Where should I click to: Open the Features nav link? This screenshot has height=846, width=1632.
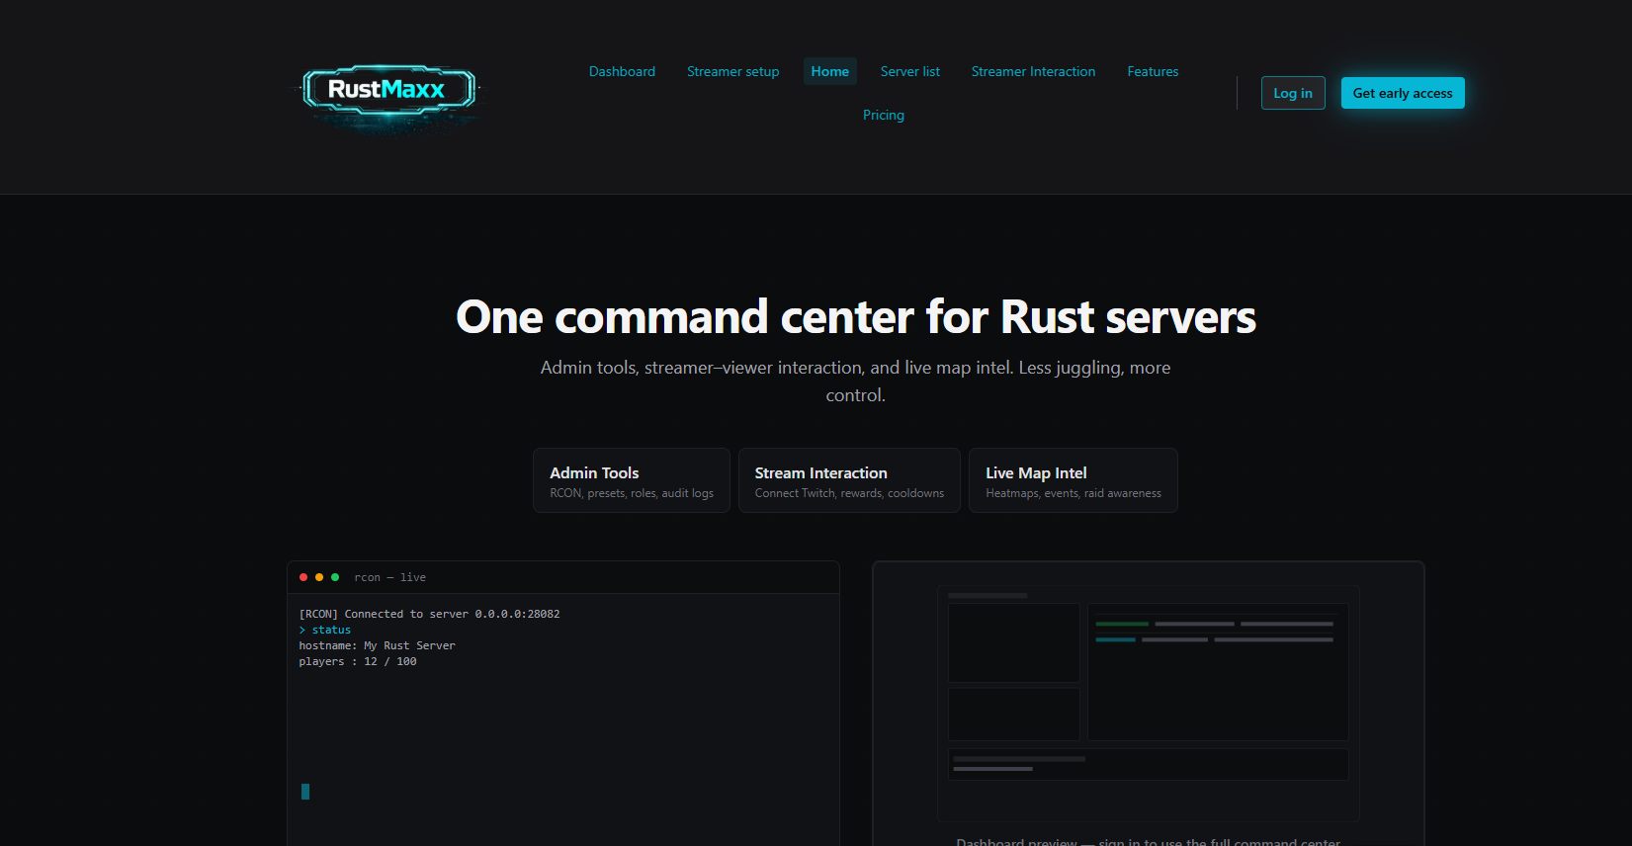click(x=1153, y=71)
